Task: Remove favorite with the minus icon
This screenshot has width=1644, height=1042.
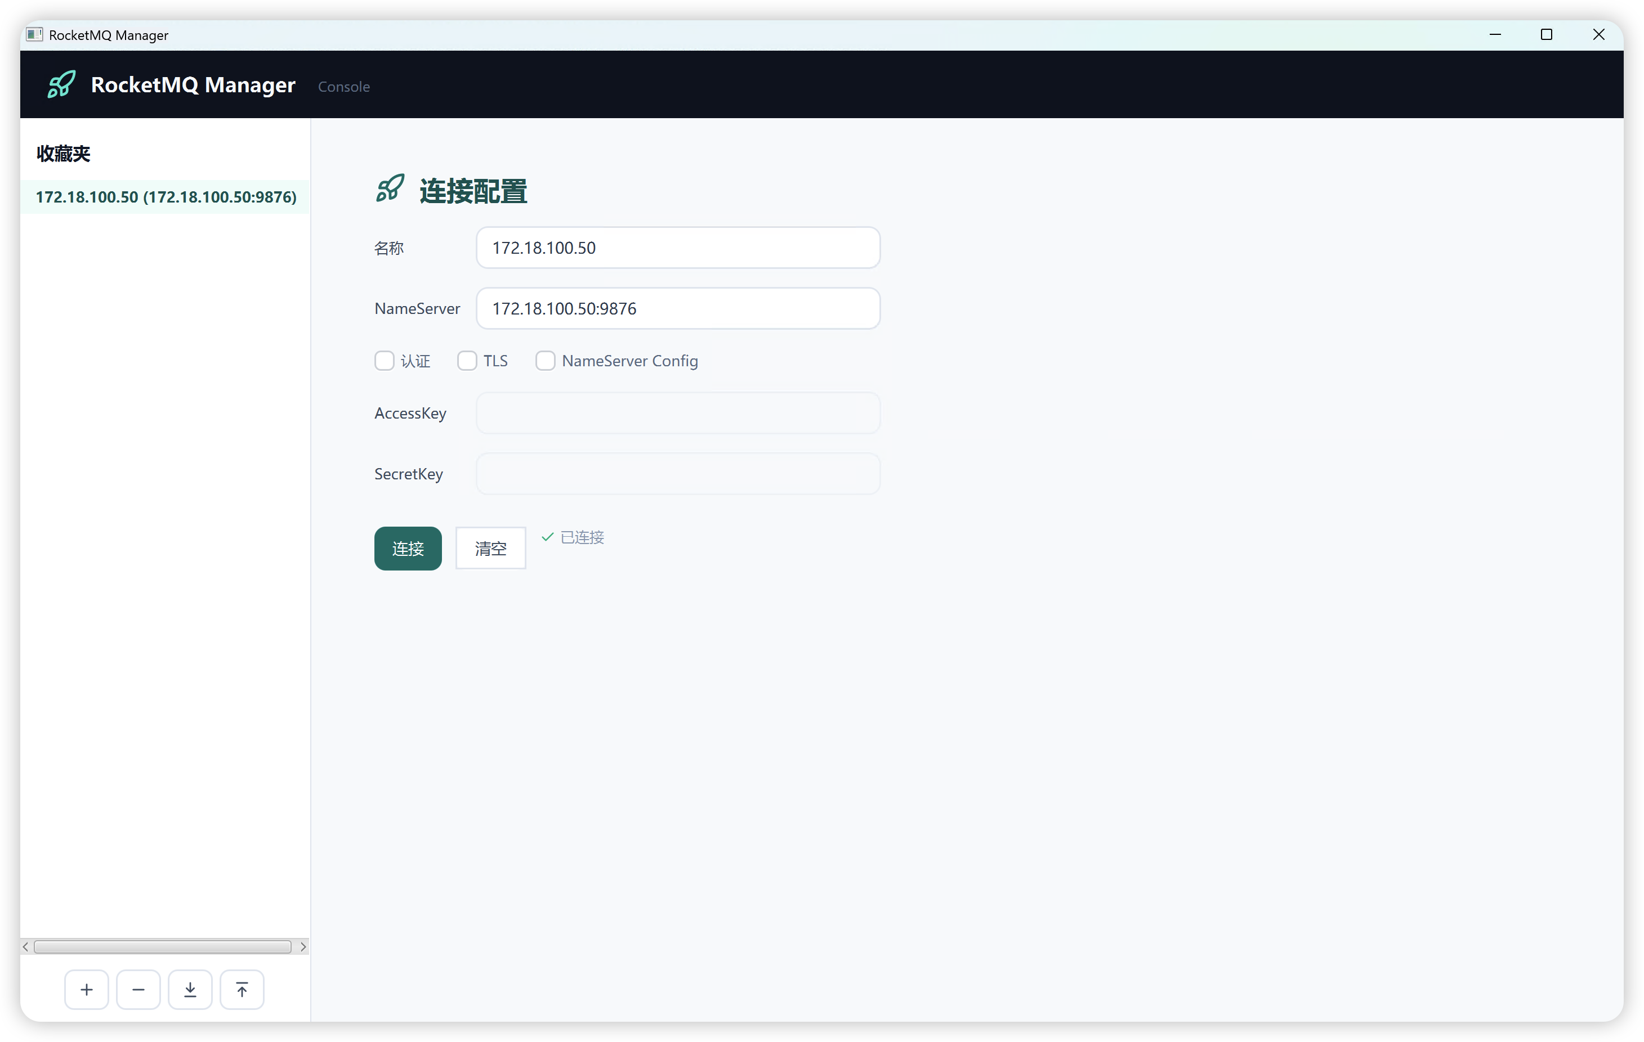Action: 139,989
